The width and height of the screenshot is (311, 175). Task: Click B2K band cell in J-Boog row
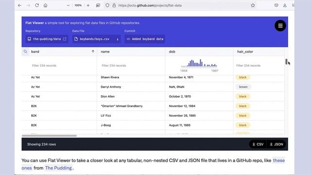pos(34,125)
